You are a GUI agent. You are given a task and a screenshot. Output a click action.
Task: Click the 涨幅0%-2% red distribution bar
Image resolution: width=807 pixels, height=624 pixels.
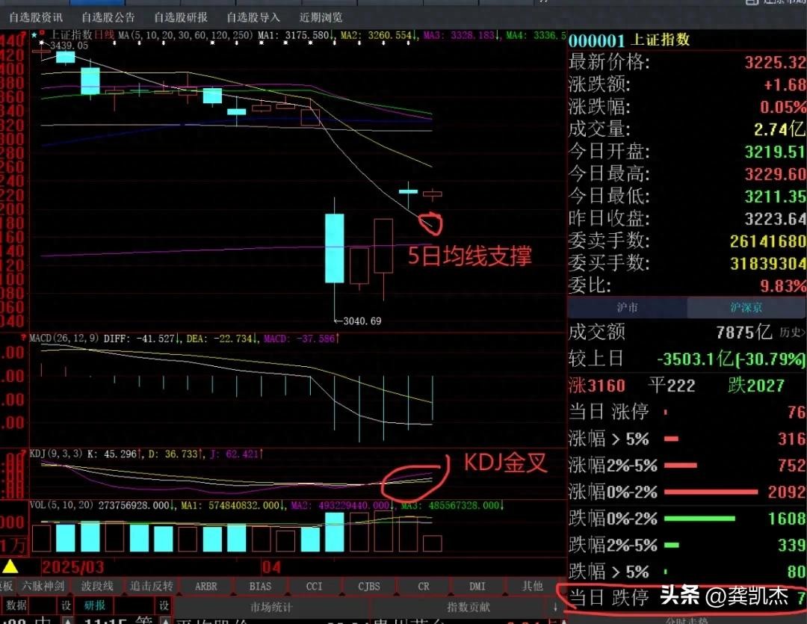pyautogui.click(x=710, y=492)
